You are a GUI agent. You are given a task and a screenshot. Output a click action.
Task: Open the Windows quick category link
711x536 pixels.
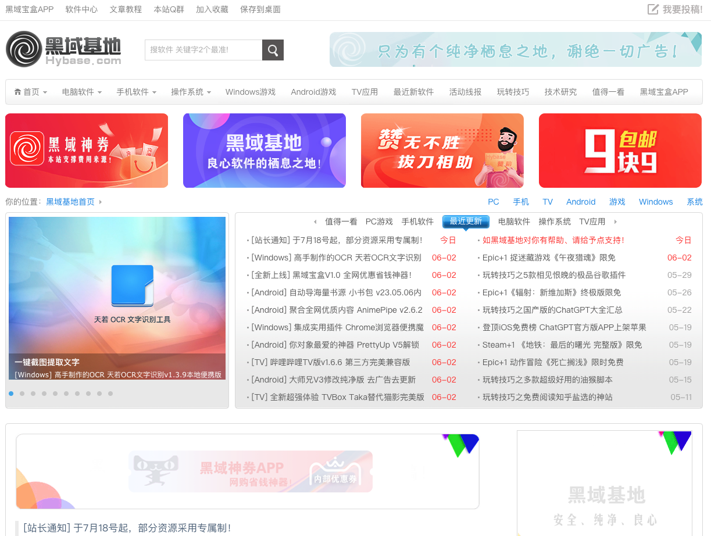tap(656, 202)
